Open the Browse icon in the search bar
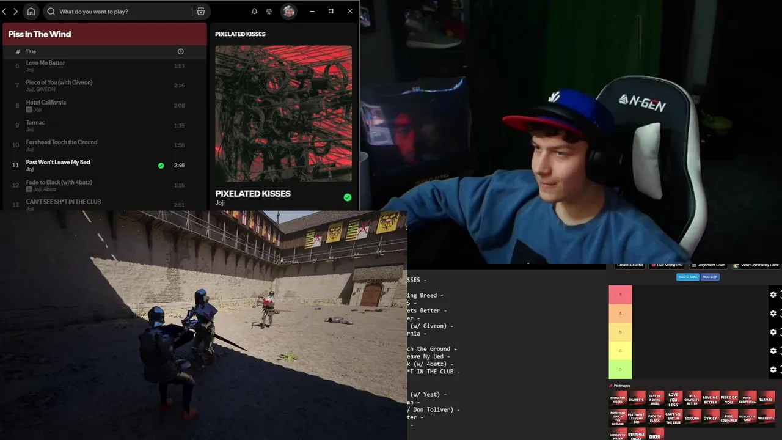 201,11
